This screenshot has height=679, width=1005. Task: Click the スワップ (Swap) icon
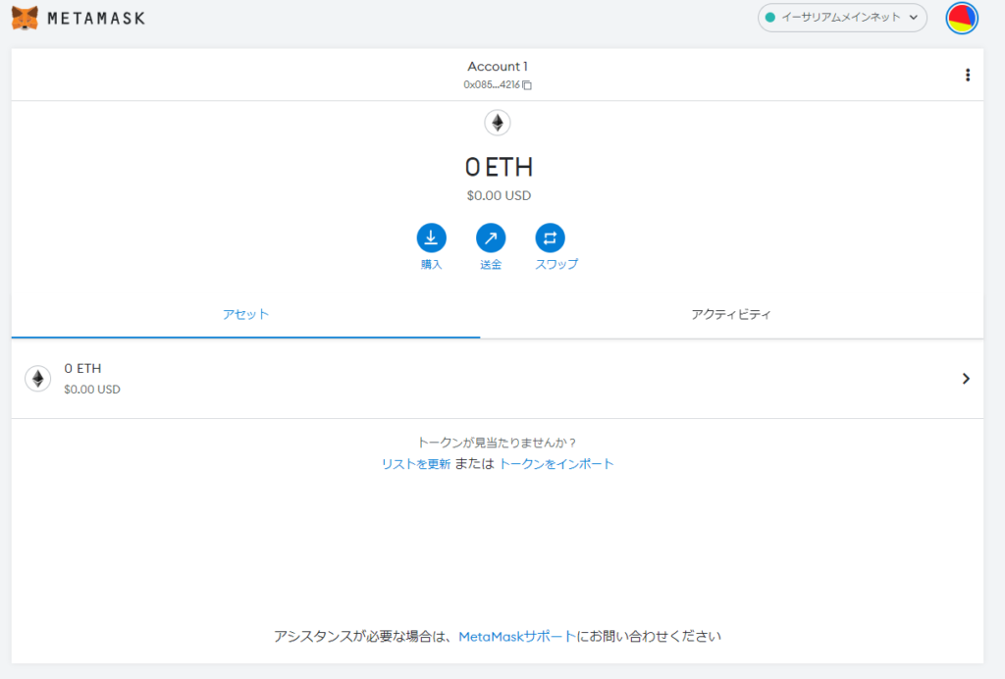550,237
